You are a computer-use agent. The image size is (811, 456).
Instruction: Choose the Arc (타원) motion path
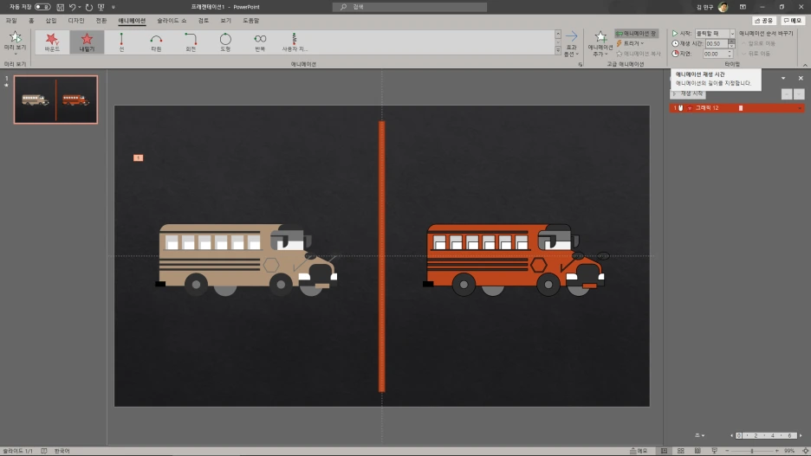click(156, 42)
